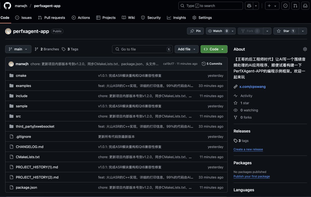Click the tag icon next to '3 Tags'
Screen dimensions: 311x197
[x=63, y=49]
